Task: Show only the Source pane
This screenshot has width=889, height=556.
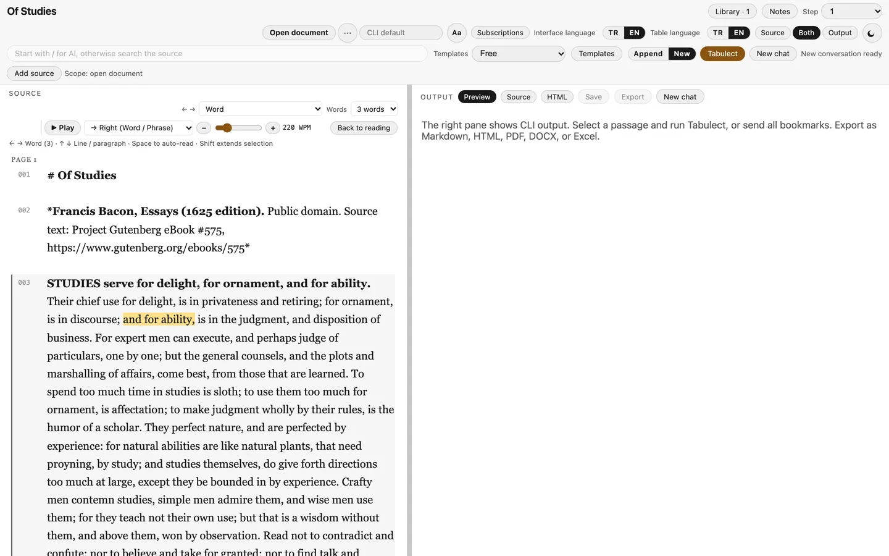Action: [x=772, y=33]
